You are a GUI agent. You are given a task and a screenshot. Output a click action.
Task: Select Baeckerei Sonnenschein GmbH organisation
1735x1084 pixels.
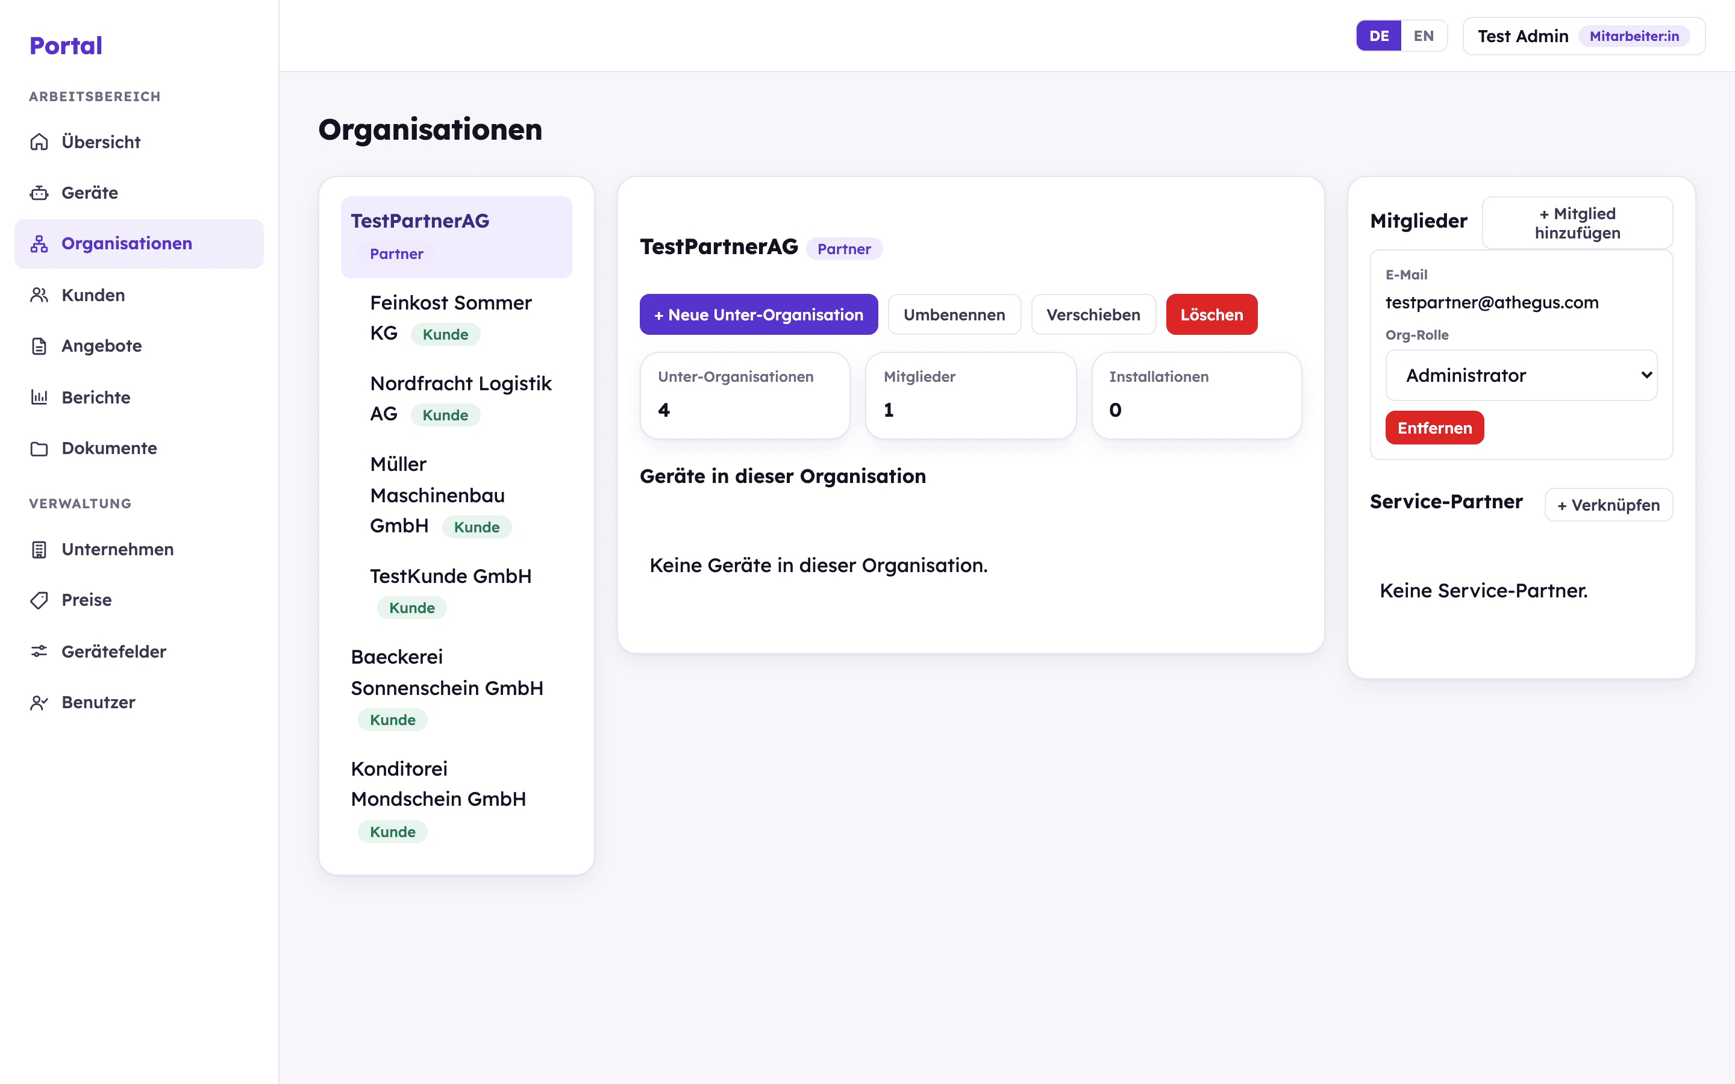[457, 688]
